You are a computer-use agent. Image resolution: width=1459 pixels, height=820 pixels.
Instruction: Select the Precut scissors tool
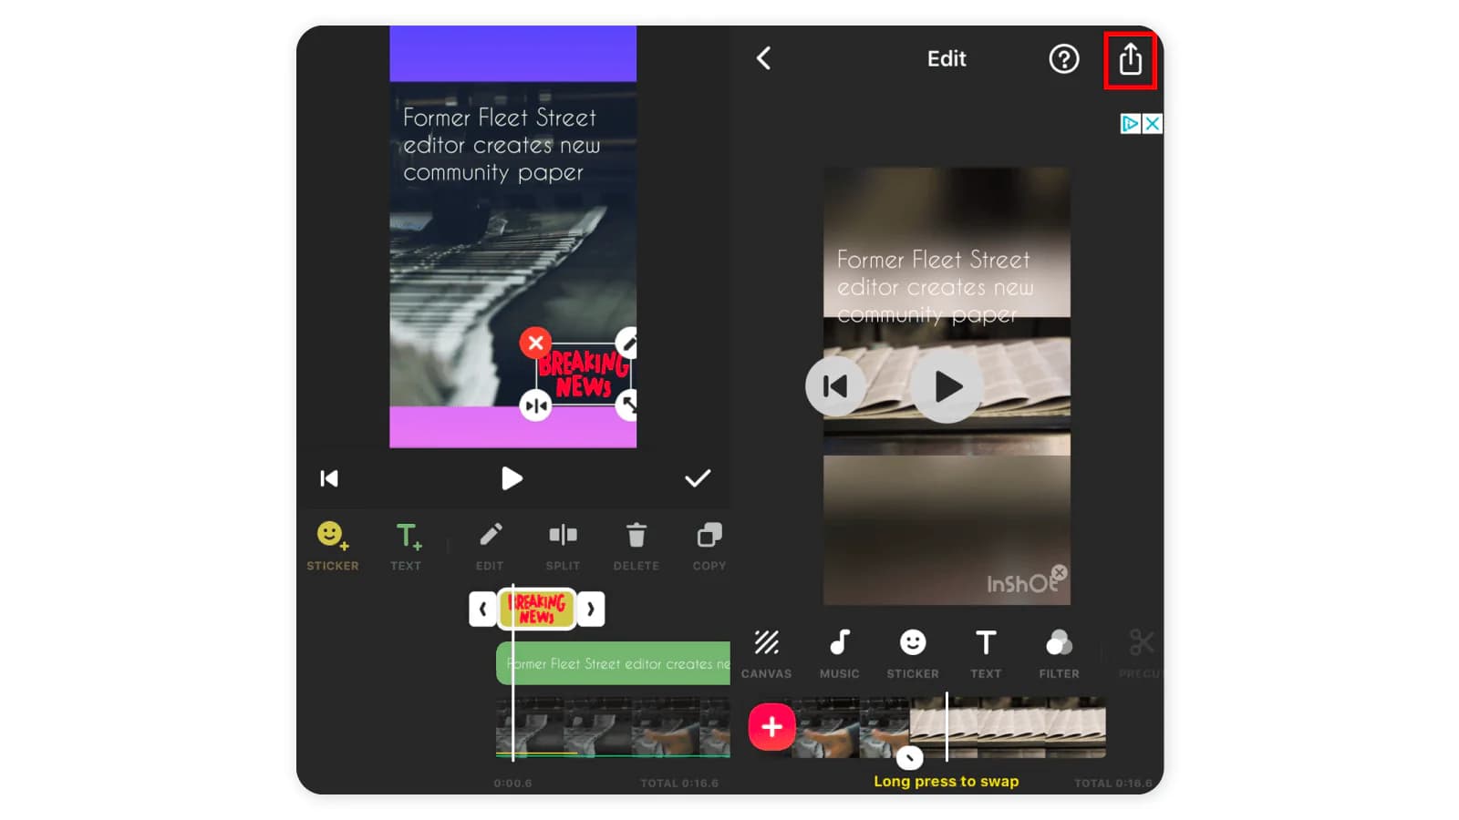pyautogui.click(x=1140, y=654)
